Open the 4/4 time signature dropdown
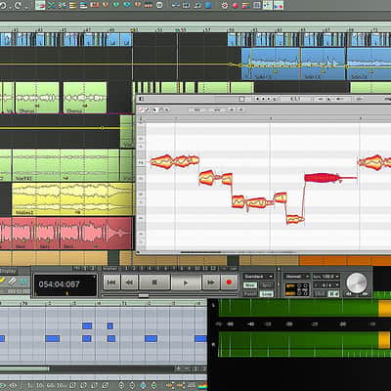Image resolution: width=391 pixels, height=391 pixels. (x=326, y=285)
